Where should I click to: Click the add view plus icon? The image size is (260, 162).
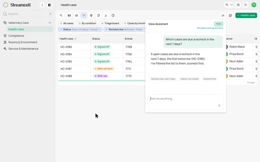coord(230,15)
